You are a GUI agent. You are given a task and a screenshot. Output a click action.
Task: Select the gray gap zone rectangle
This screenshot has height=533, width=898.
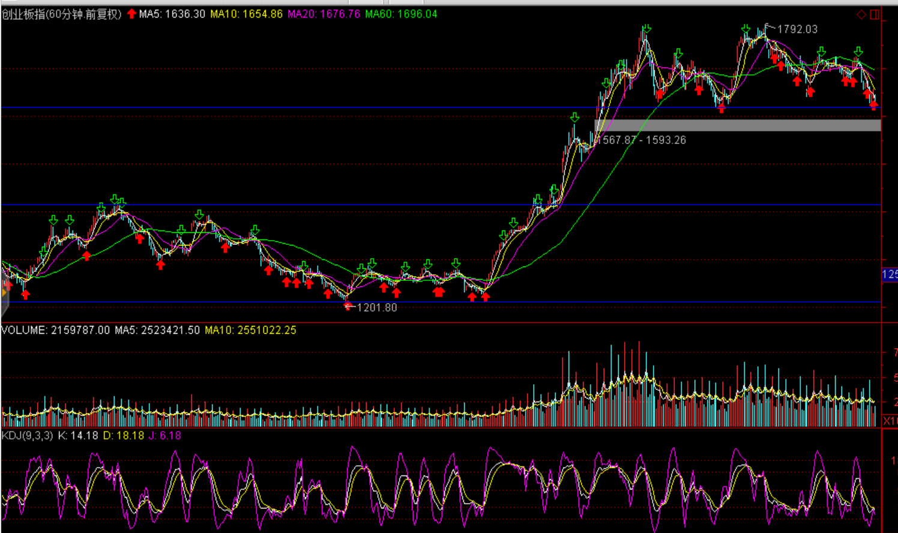(737, 125)
